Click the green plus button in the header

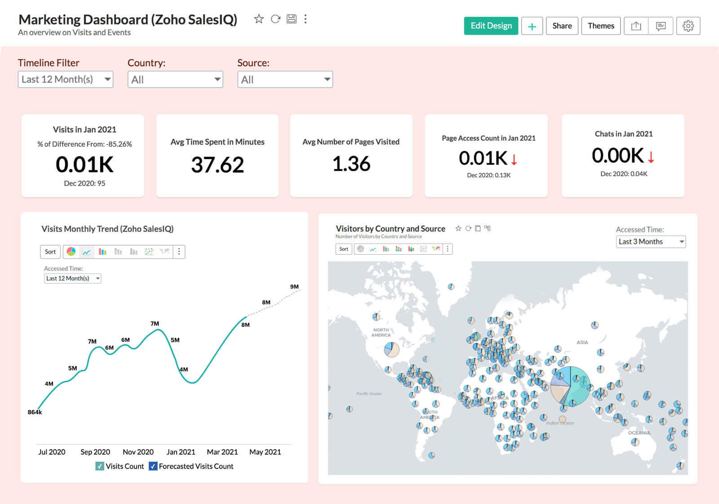[x=532, y=26]
